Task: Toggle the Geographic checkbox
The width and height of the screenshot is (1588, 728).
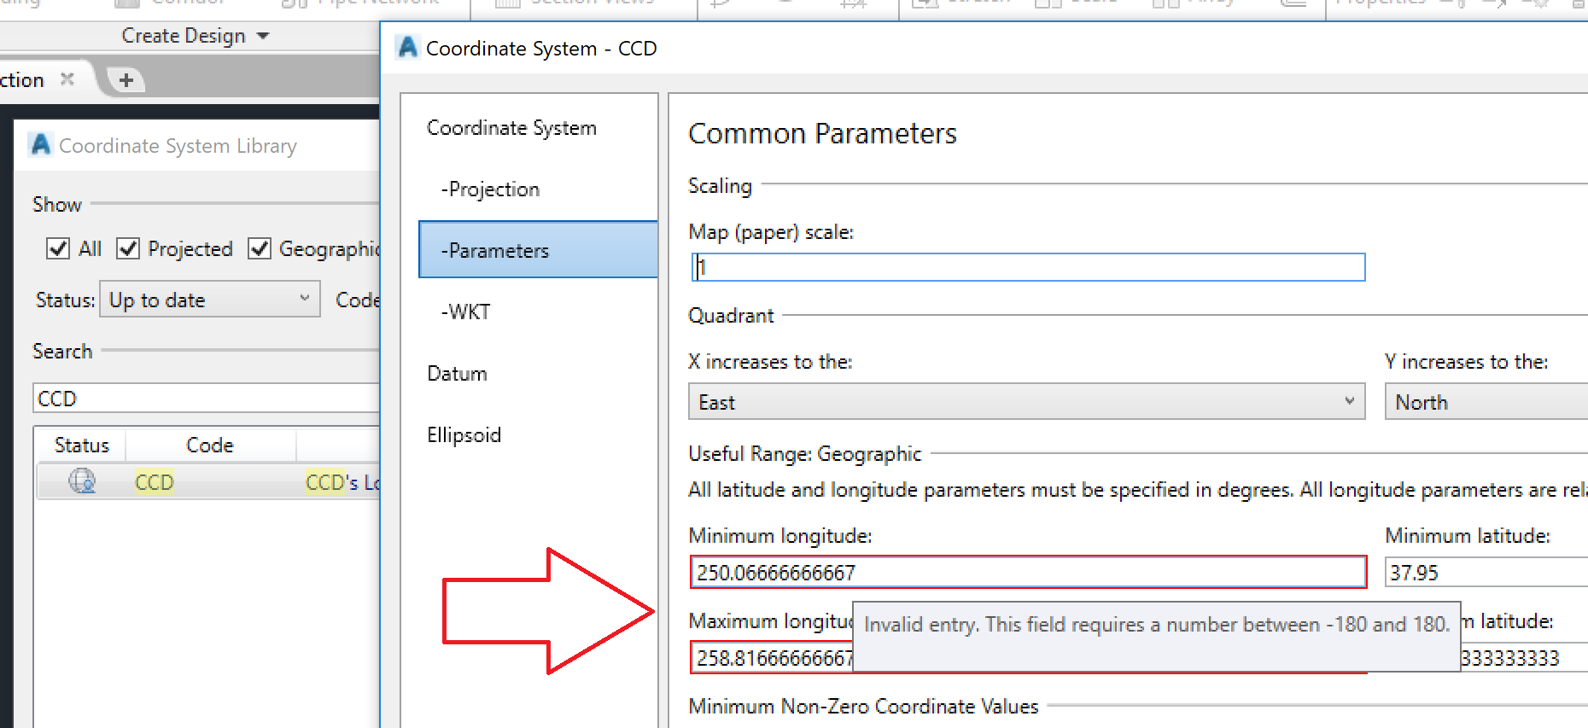Action: (x=260, y=248)
